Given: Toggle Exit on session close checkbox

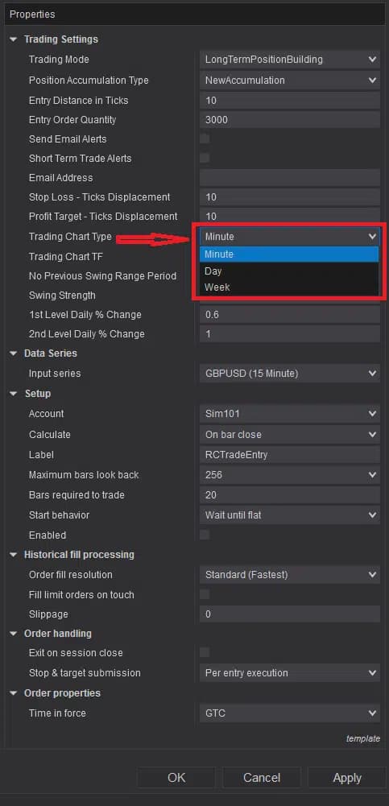Looking at the screenshot, I should coord(205,653).
